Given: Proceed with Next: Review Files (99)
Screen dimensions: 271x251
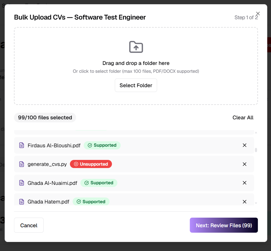Looking at the screenshot, I should 224,225.
